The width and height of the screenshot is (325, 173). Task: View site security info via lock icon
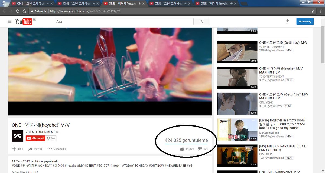(x=32, y=11)
